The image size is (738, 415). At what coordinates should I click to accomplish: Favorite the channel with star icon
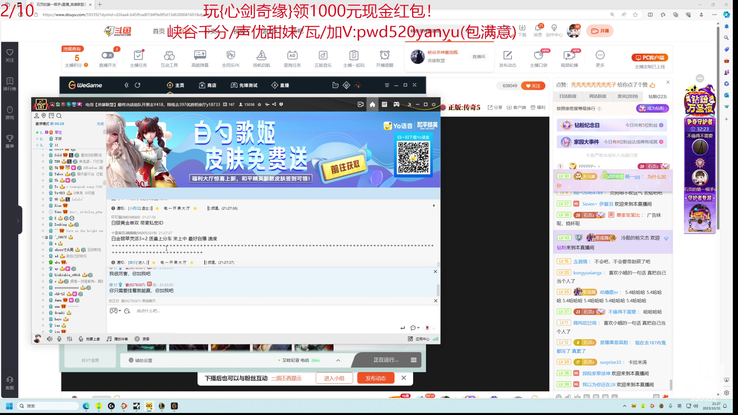pos(259,104)
